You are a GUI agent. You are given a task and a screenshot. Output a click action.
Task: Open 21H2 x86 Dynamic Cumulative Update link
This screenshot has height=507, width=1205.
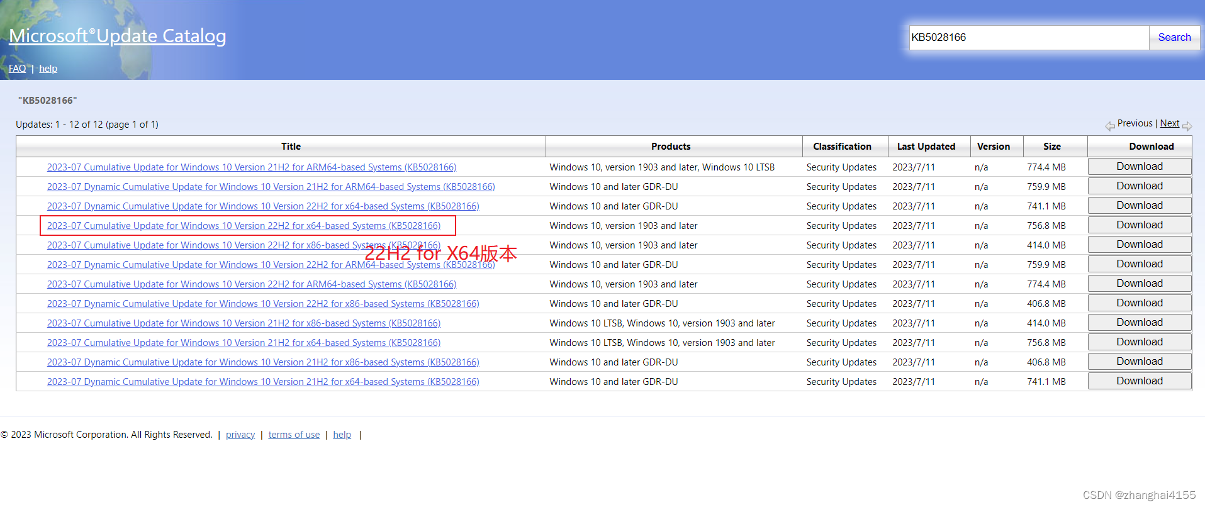pos(263,362)
